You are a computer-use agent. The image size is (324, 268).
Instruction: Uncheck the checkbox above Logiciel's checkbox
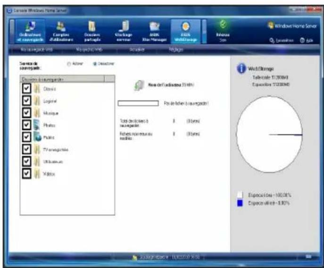pos(26,89)
